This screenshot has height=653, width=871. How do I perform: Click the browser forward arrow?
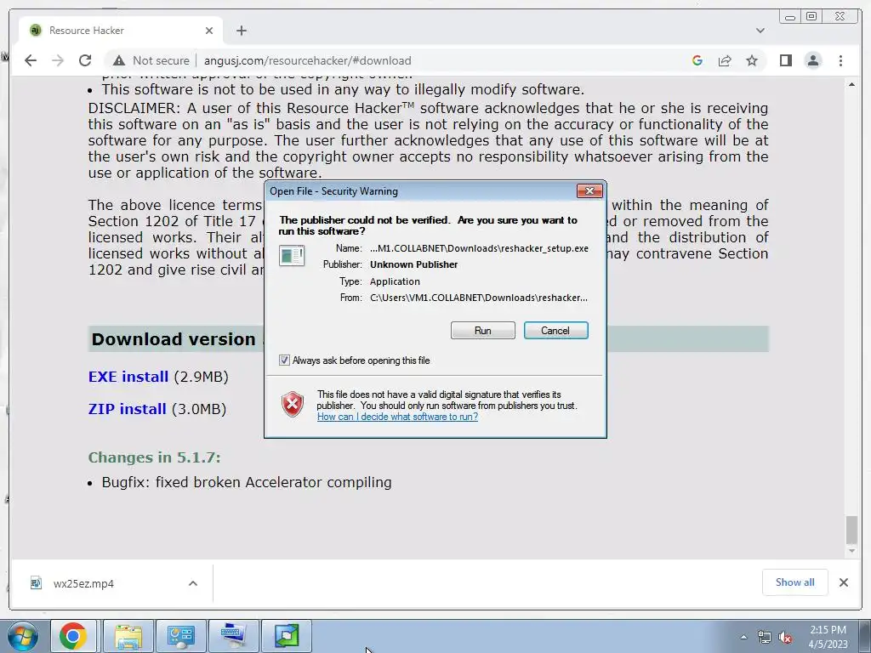(x=58, y=60)
